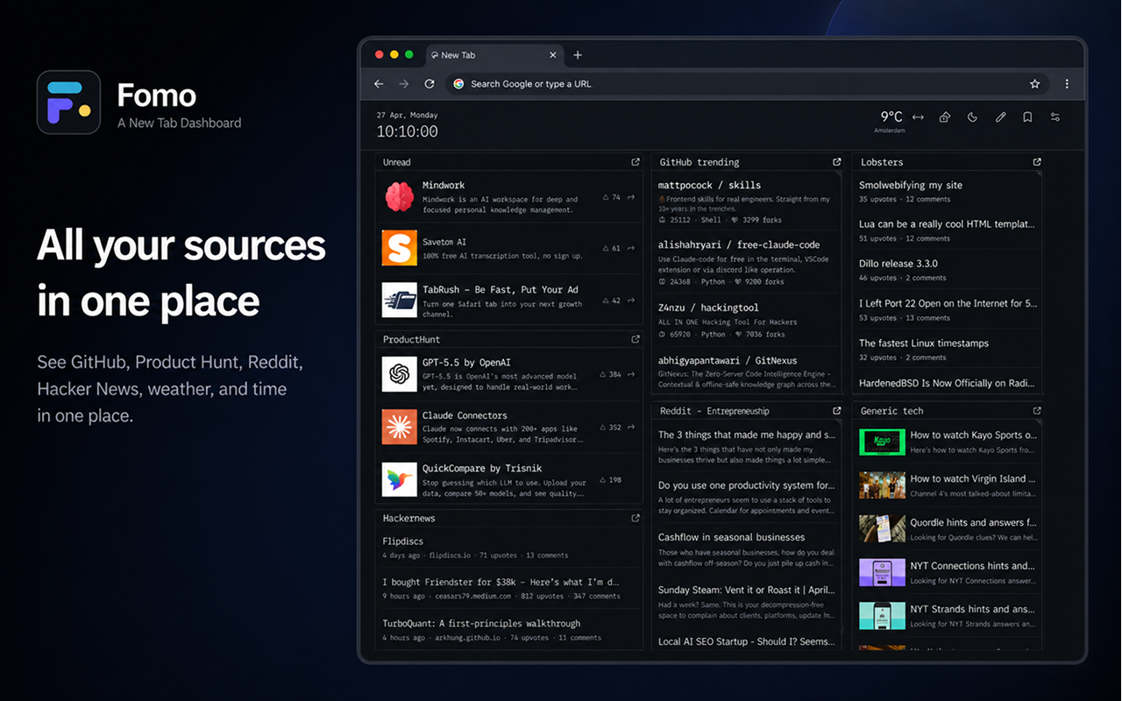Toggle dark mode with the moon icon
Image resolution: width=1122 pixels, height=701 pixels.
click(972, 117)
